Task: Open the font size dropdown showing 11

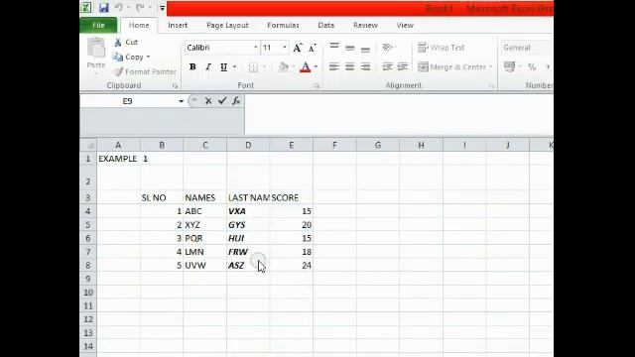Action: click(285, 48)
